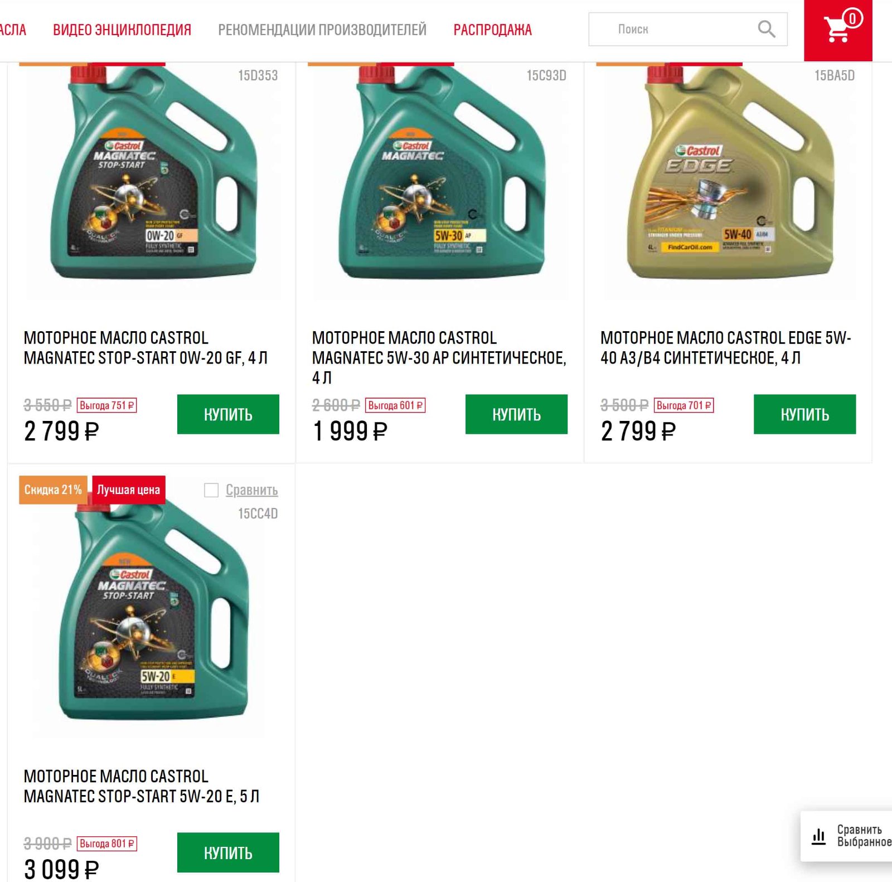The width and height of the screenshot is (892, 882).
Task: Open the shopping cart icon
Action: coord(838,29)
